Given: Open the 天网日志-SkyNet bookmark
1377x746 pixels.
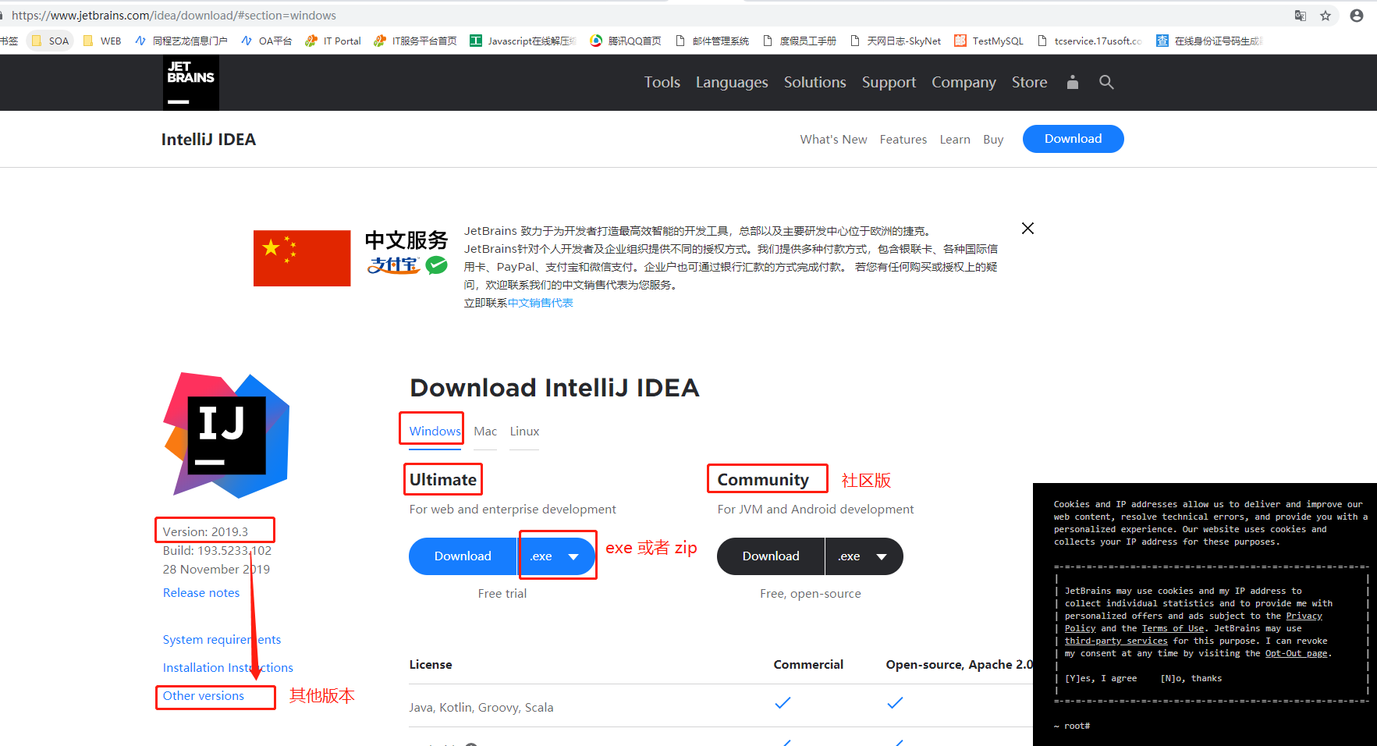Looking at the screenshot, I should pyautogui.click(x=896, y=41).
